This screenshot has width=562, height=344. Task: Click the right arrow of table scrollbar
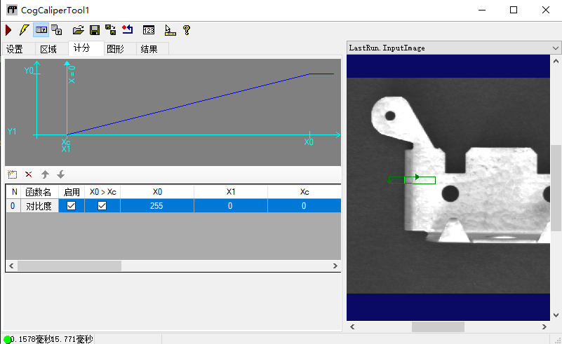click(x=335, y=266)
